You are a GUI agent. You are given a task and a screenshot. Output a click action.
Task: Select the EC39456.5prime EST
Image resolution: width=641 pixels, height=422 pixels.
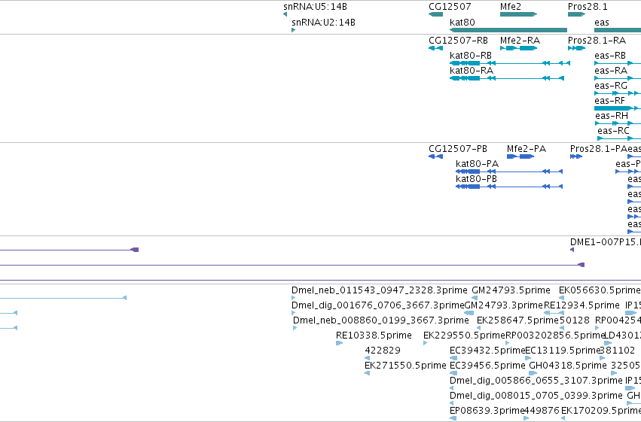(453, 373)
